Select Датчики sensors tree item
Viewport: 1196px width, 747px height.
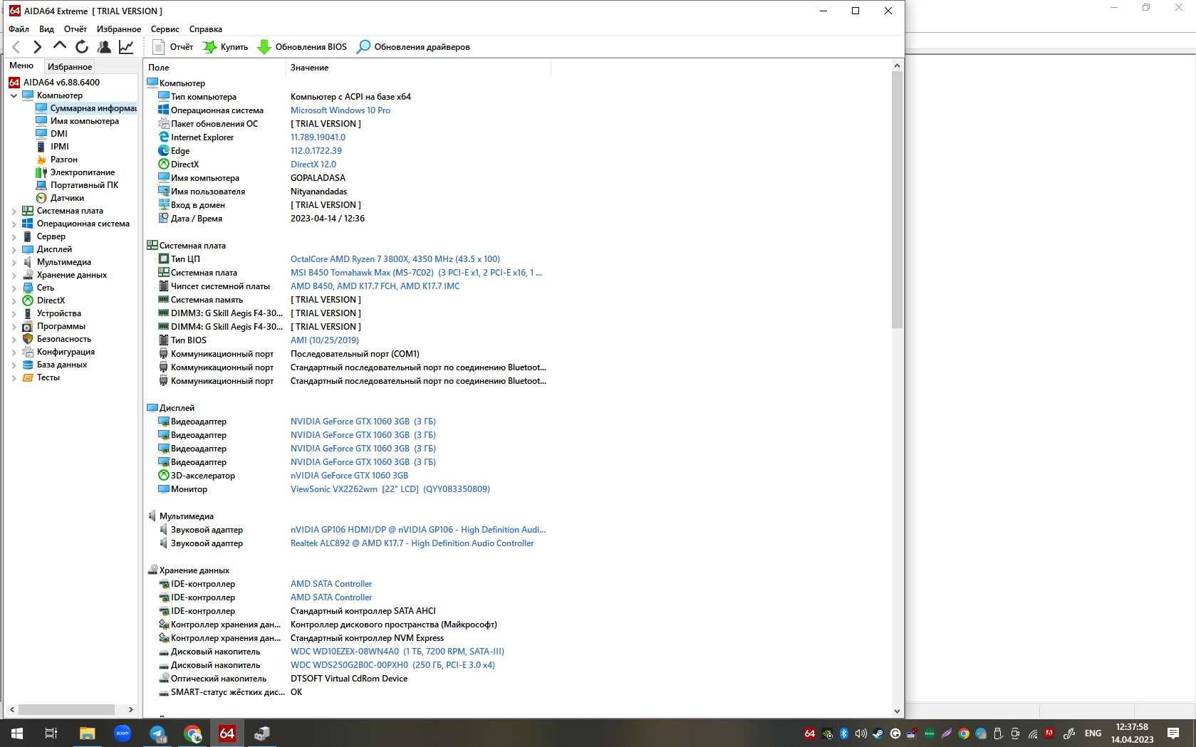point(60,198)
